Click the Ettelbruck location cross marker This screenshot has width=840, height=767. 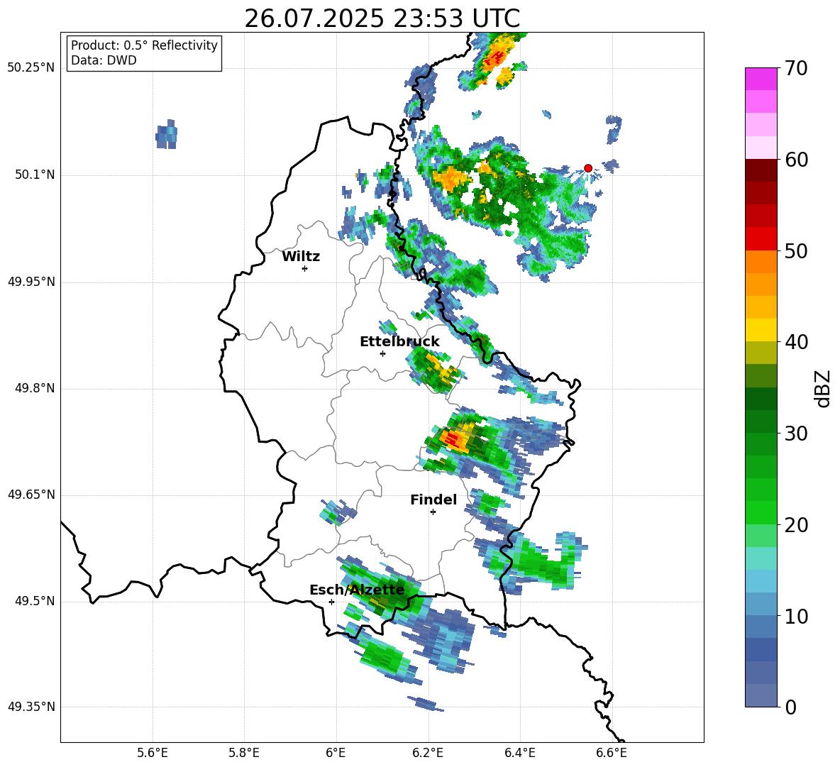(382, 353)
